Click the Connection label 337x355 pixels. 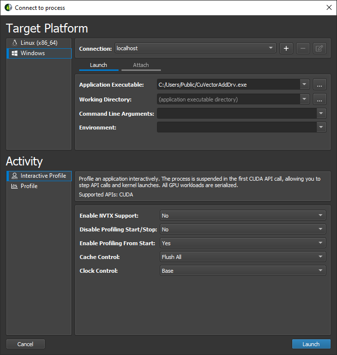95,49
